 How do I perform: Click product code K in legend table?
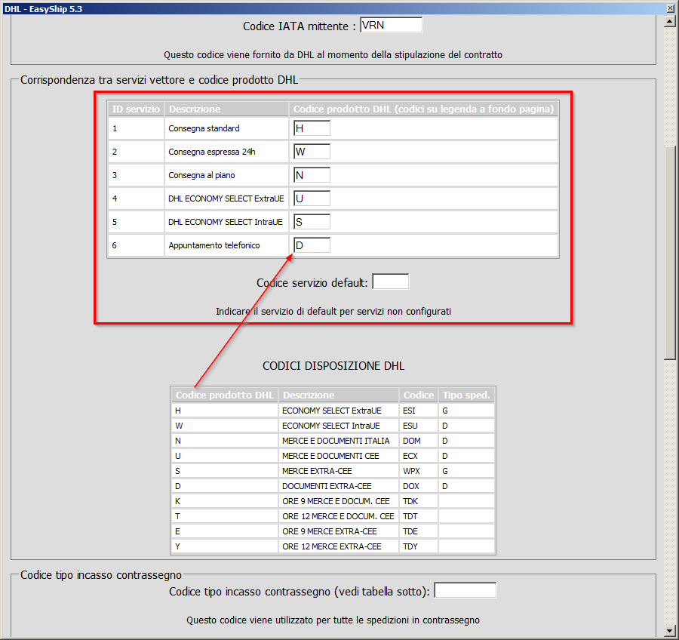click(225, 501)
